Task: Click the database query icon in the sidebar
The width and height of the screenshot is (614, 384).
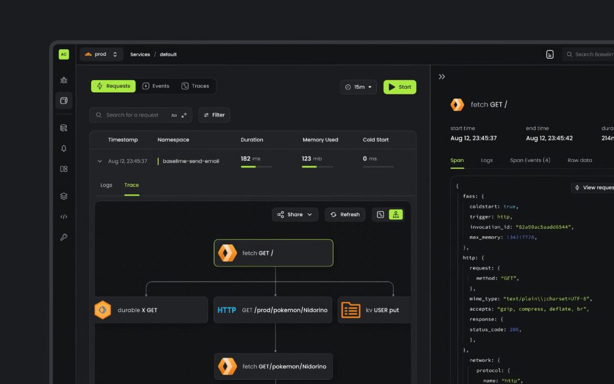Action: 64,127
